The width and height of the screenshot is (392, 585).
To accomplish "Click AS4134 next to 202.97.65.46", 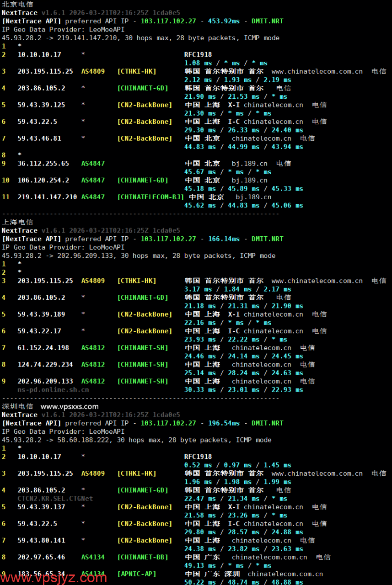I will [93, 557].
